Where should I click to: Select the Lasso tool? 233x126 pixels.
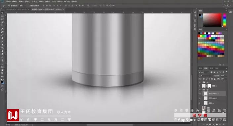pyautogui.click(x=2, y=19)
